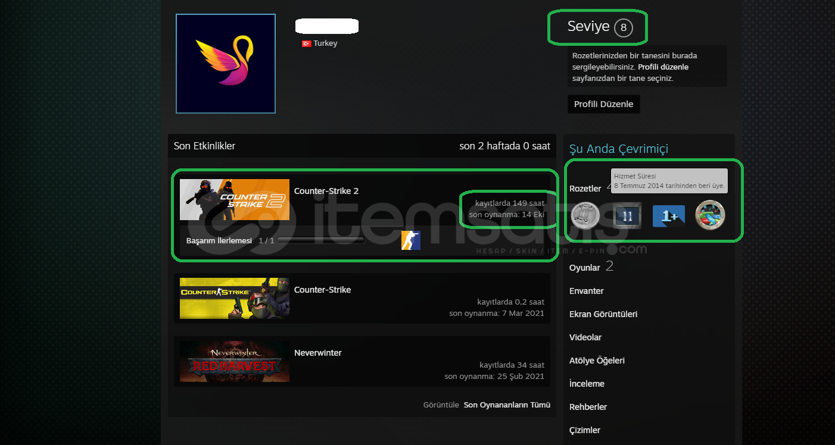Open the Çizimler artwork page

pos(585,430)
